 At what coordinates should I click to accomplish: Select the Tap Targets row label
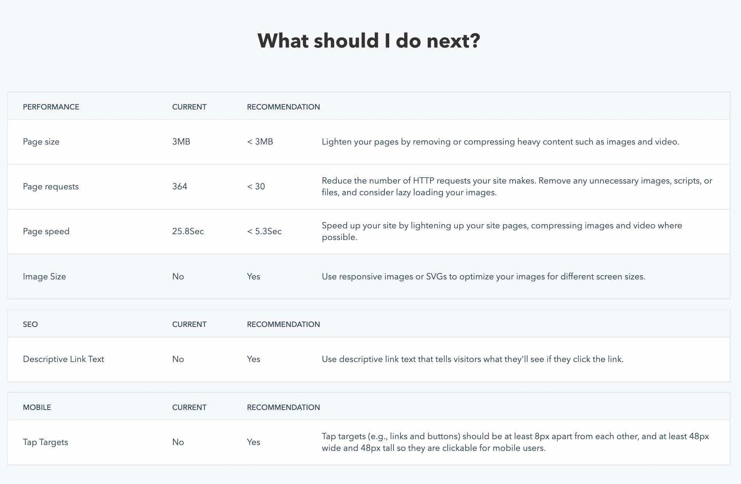[x=45, y=442]
